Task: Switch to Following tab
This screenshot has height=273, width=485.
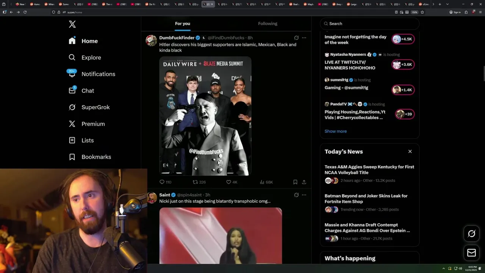Action: pyautogui.click(x=268, y=24)
